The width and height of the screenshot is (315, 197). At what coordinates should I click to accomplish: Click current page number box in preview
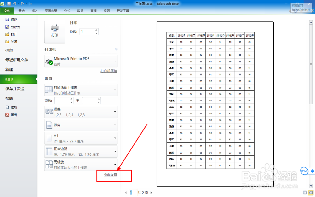point(133,193)
